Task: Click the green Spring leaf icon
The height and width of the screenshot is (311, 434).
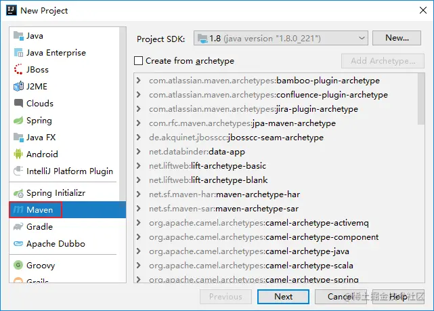Action: [18, 120]
